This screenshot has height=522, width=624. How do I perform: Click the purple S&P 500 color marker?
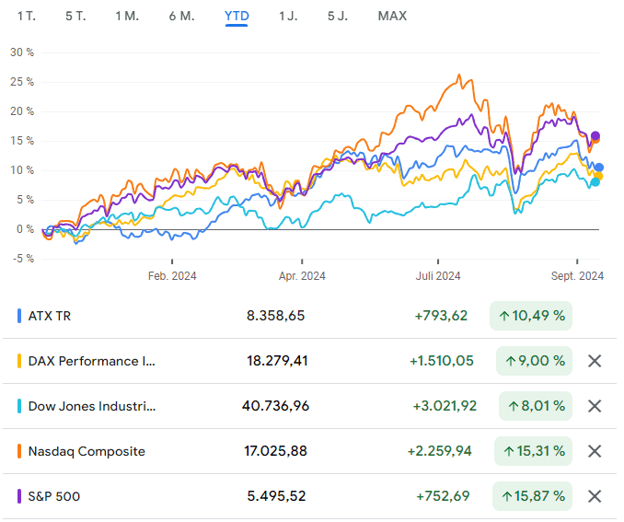[x=19, y=496]
